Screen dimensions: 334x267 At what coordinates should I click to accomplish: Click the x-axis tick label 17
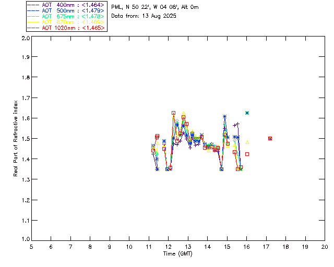pos(266,247)
